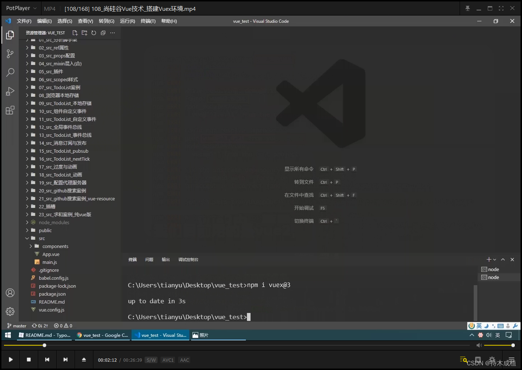Switch to vue_test Google Chrome taskbar window
522x370 pixels.
point(103,335)
